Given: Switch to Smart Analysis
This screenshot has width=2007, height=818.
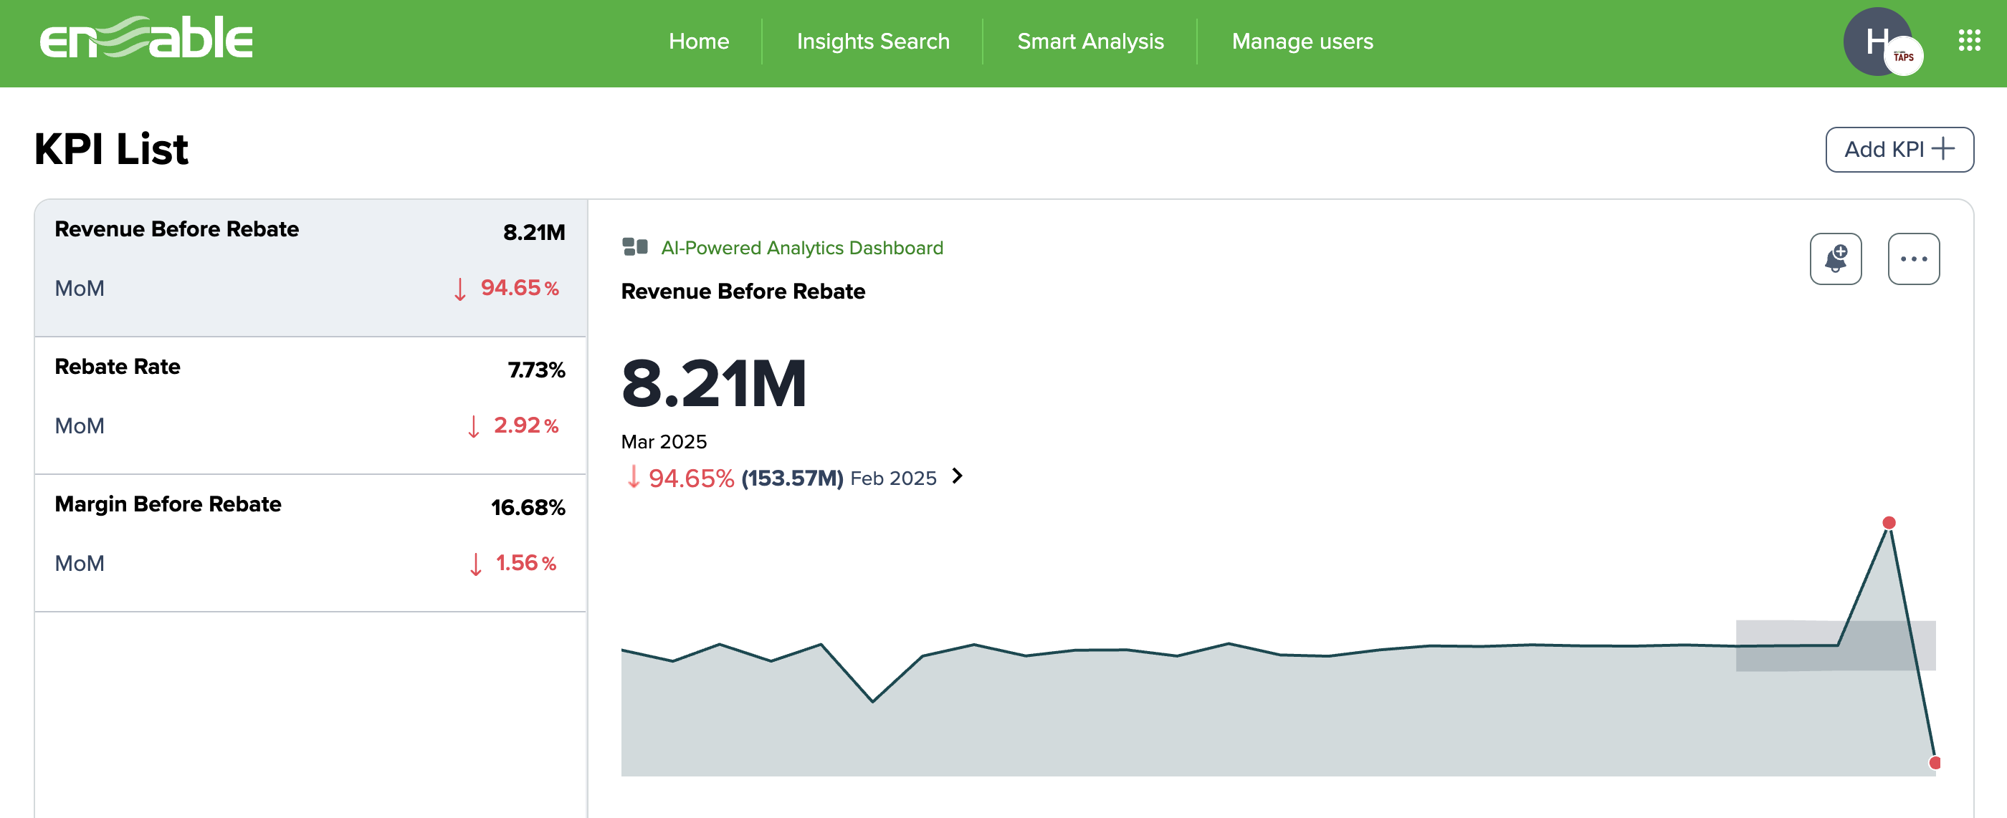Looking at the screenshot, I should 1091,42.
